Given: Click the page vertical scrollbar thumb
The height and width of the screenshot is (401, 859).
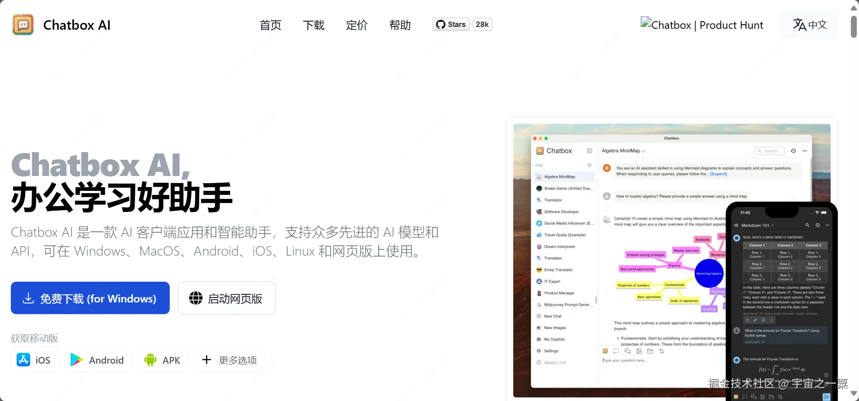Looking at the screenshot, I should pos(854,27).
